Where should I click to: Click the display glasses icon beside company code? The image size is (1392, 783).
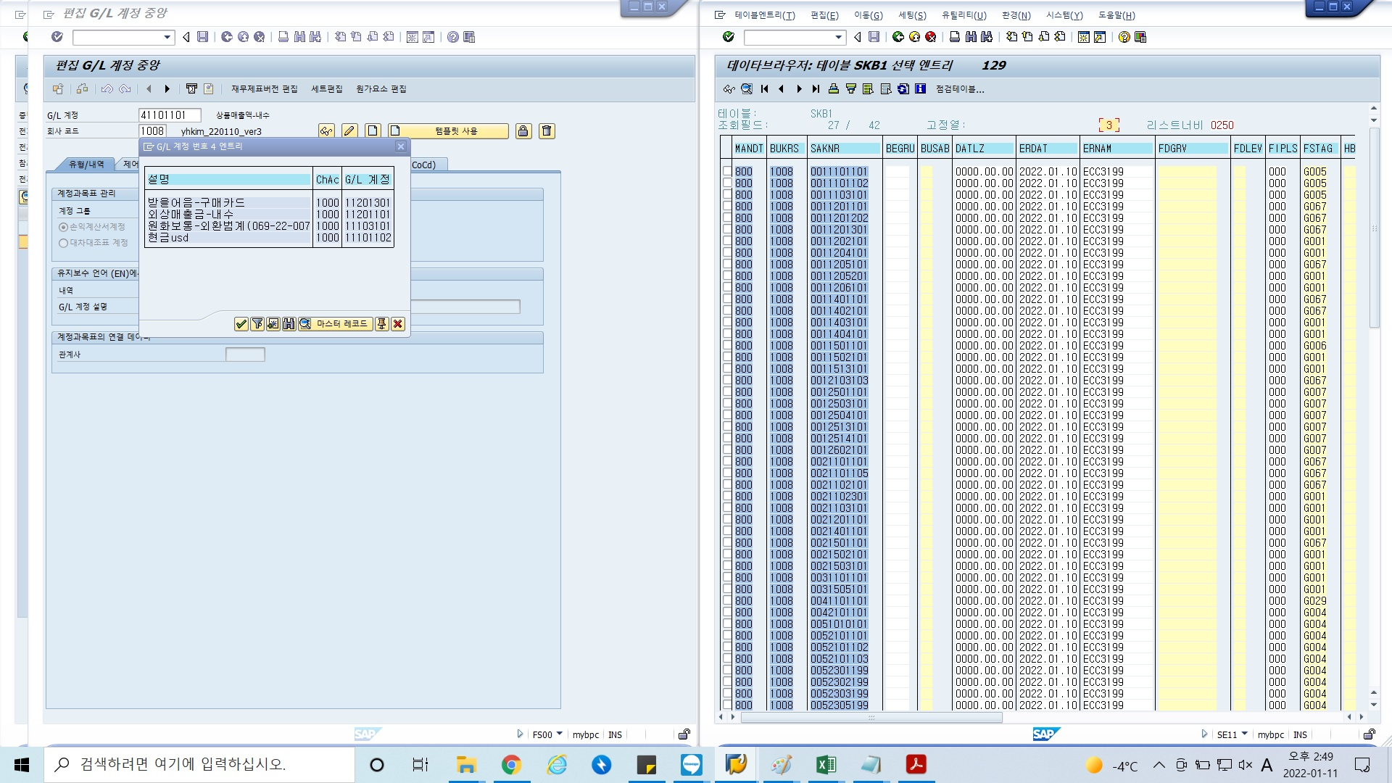coord(327,131)
